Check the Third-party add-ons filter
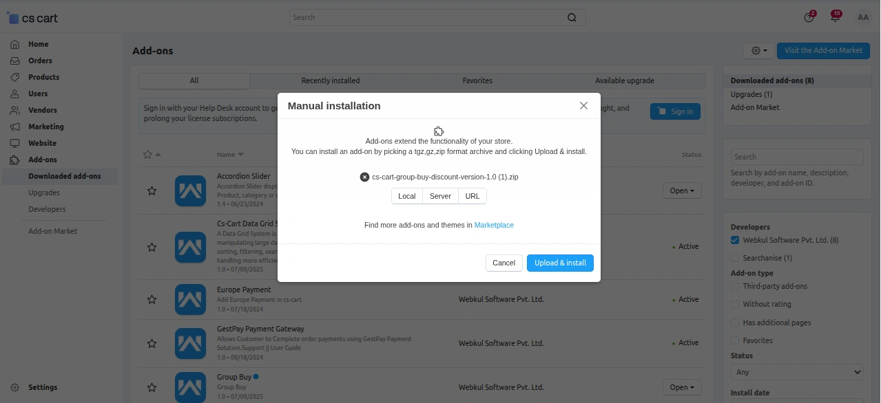Viewport: 881px width, 403px height. pyautogui.click(x=733, y=286)
